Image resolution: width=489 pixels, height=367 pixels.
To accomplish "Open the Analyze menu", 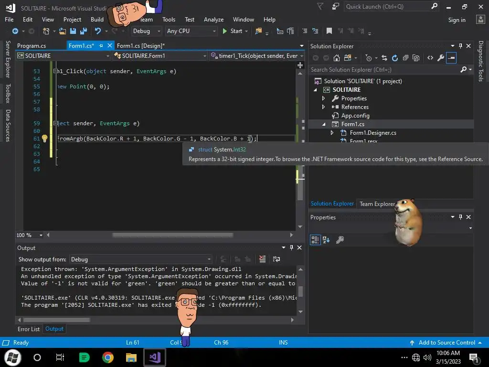I will (x=213, y=19).
